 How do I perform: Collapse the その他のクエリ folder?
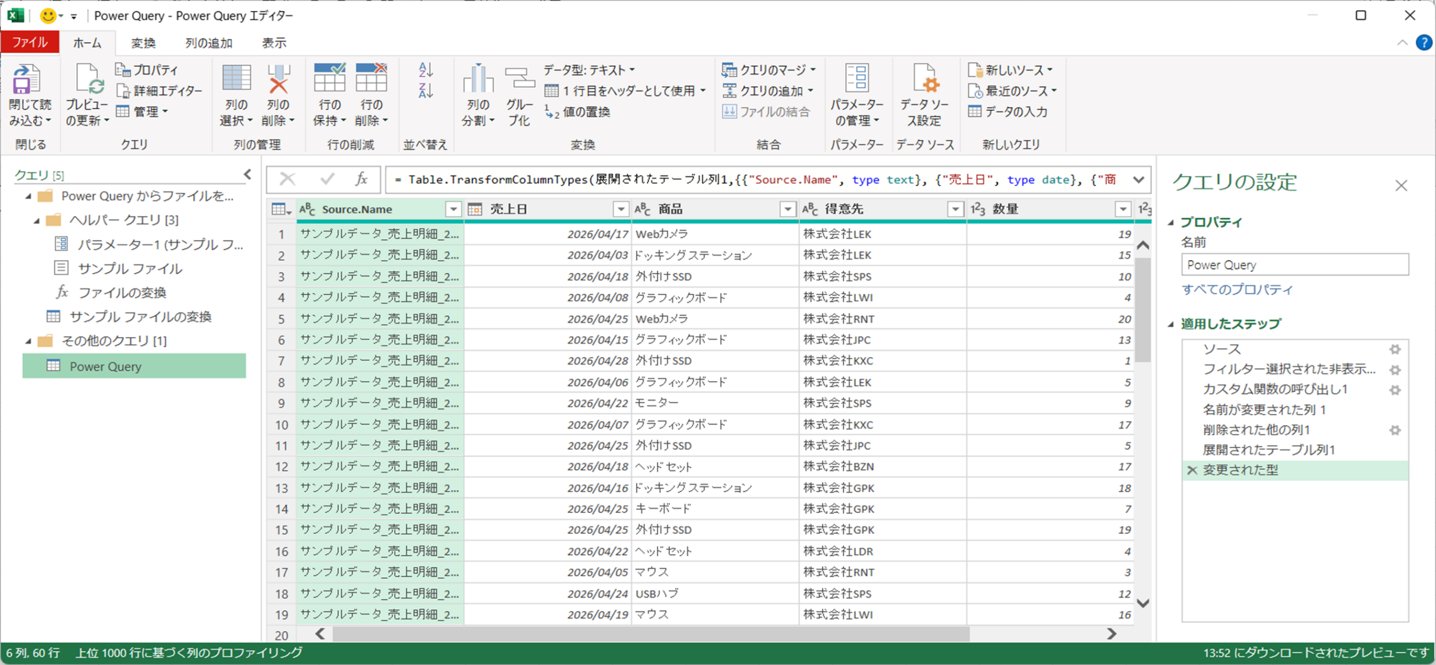pyautogui.click(x=29, y=341)
